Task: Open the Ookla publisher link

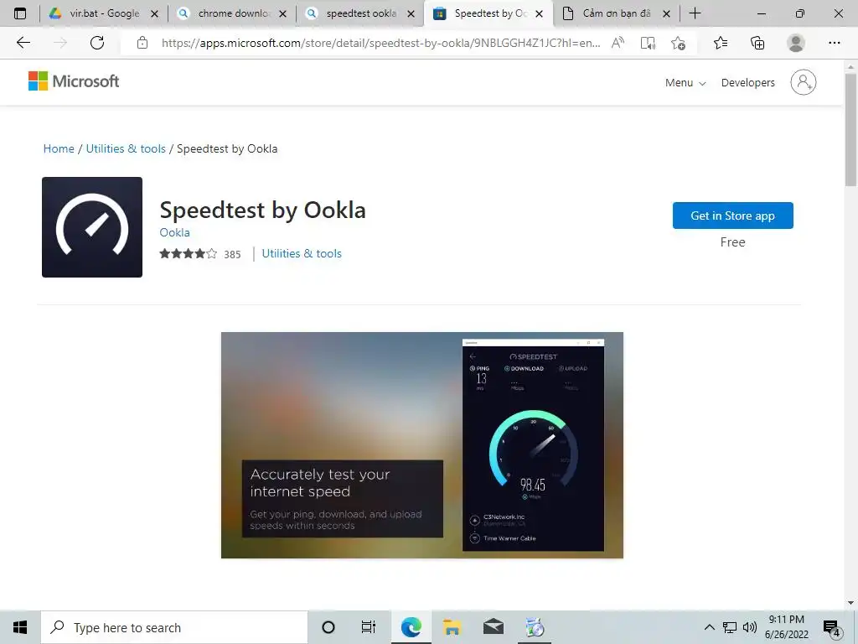Action: (174, 233)
